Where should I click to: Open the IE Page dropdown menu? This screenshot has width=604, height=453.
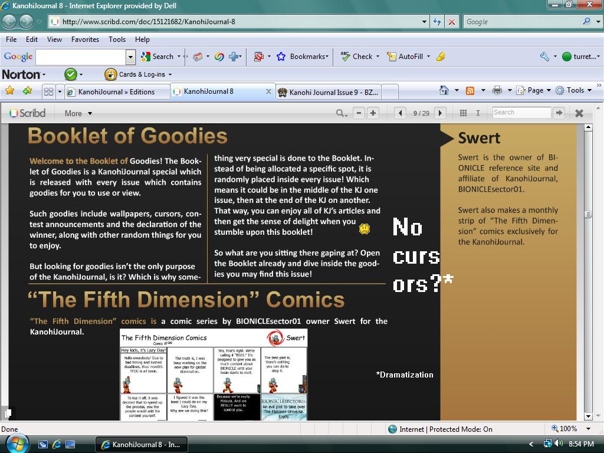point(533,90)
